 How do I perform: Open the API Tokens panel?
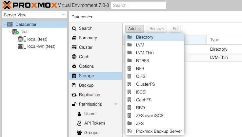95,123
